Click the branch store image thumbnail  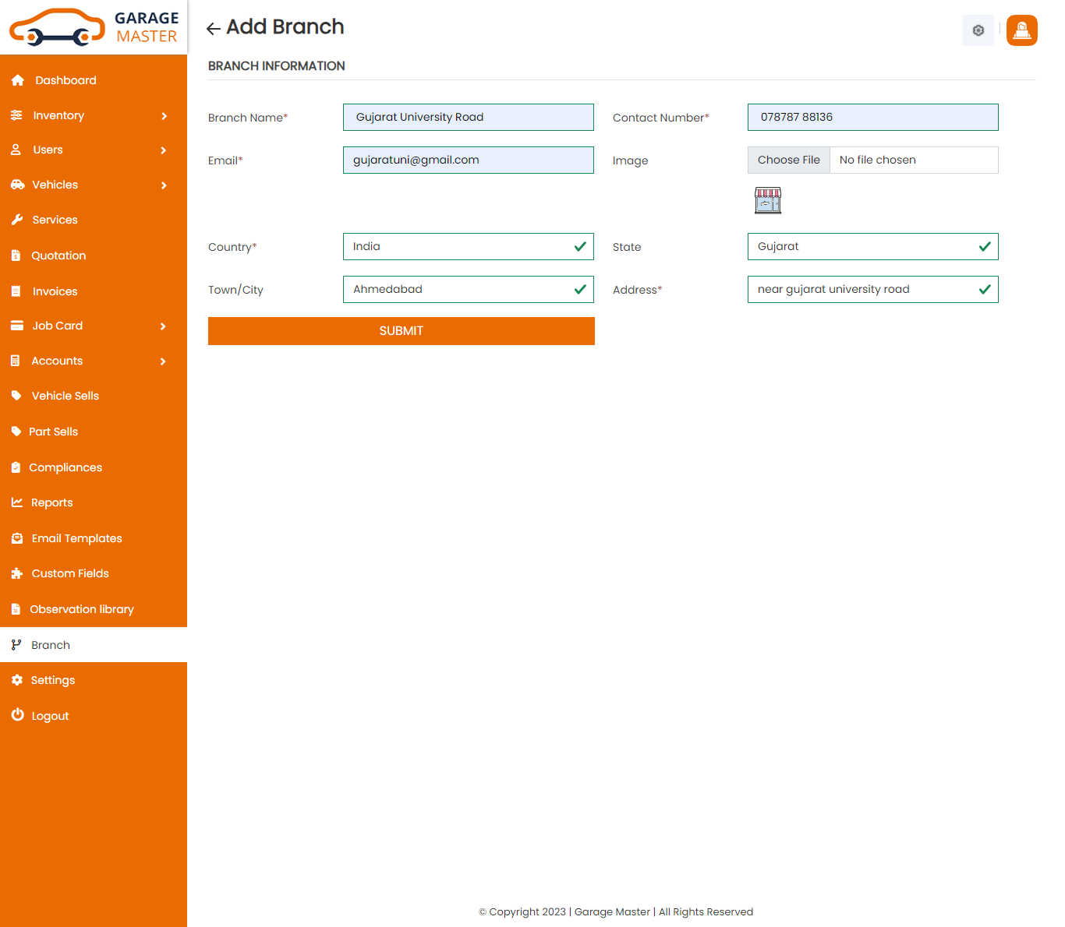(768, 200)
